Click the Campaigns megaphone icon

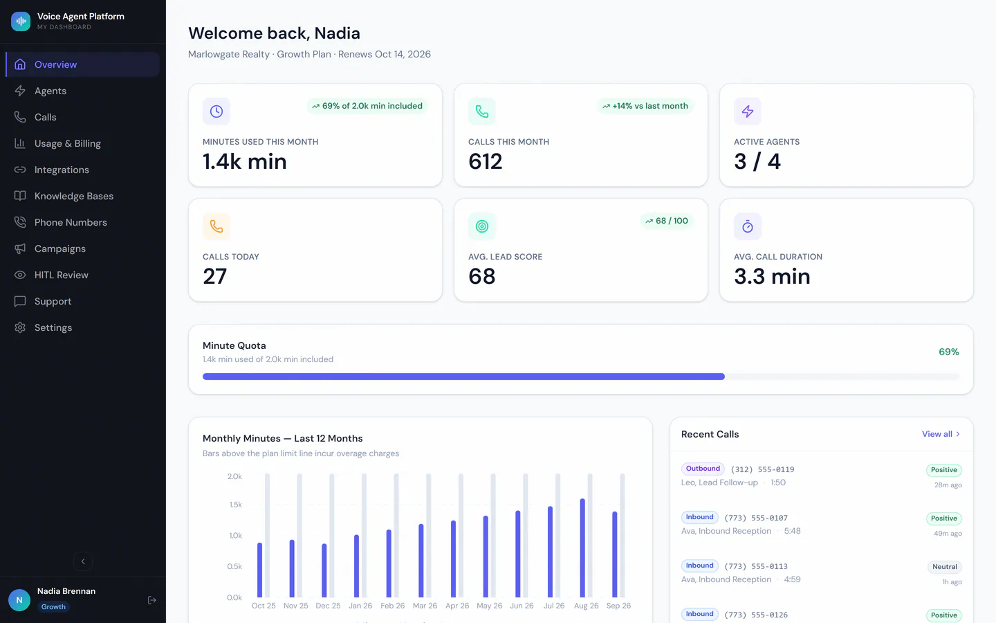click(x=20, y=249)
